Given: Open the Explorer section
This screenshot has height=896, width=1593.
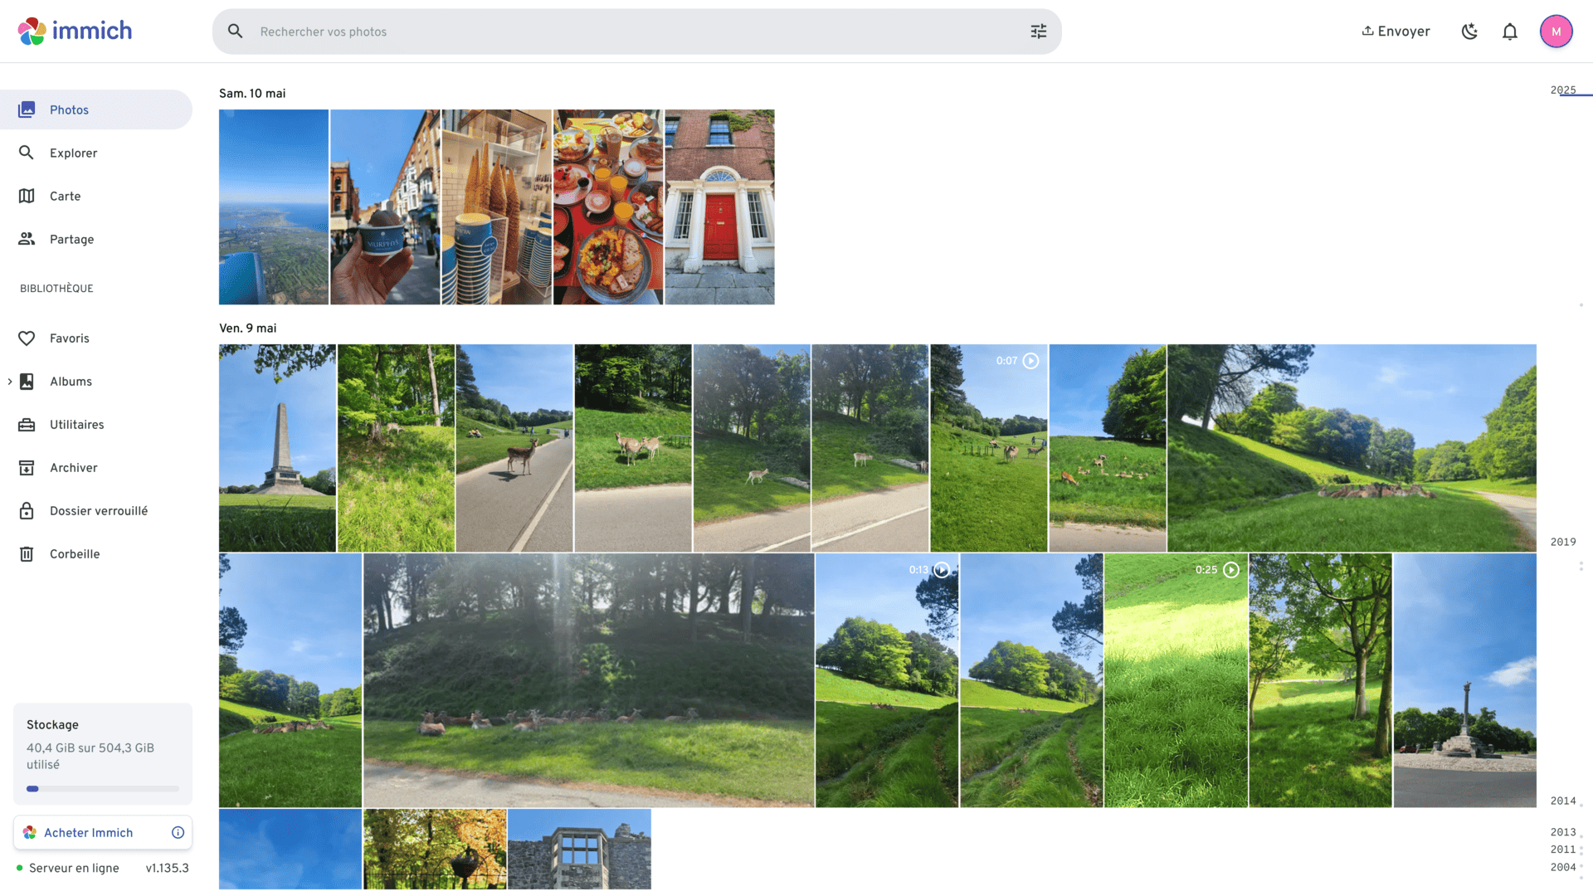Looking at the screenshot, I should [x=73, y=153].
